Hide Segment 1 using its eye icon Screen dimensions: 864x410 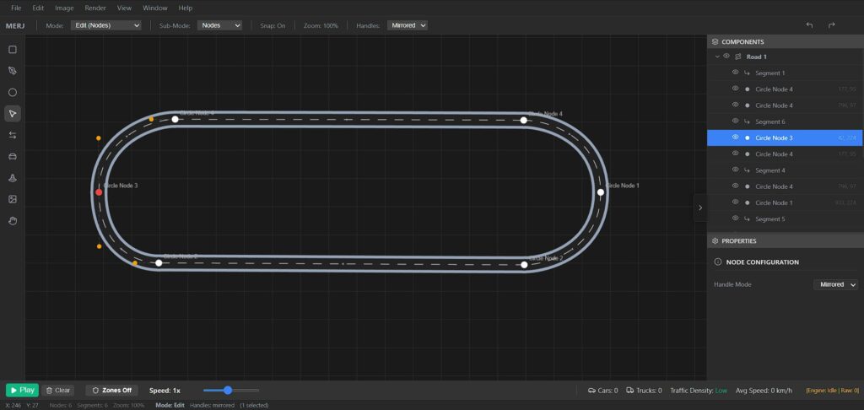[x=735, y=73]
